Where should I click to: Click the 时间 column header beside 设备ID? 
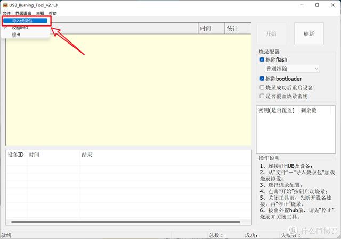tap(53, 155)
